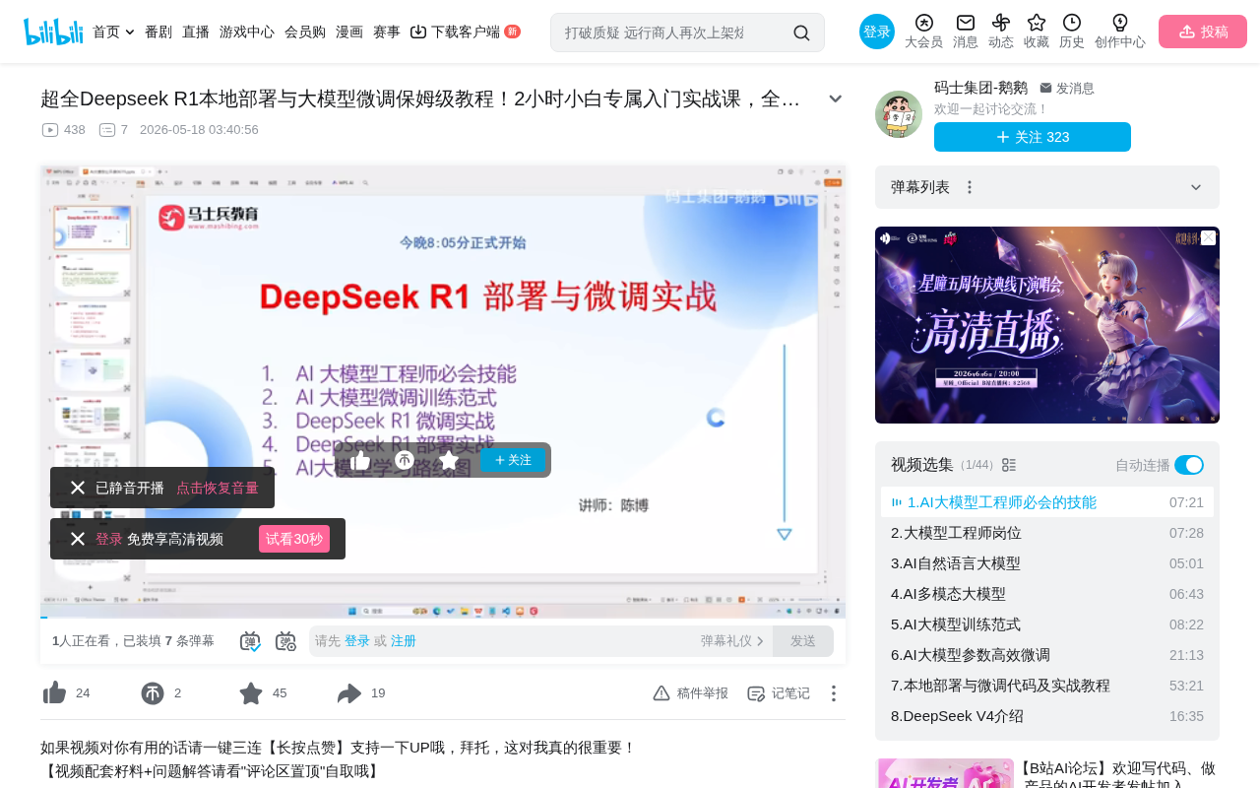Click the 发消息 envelope link
The image size is (1260, 788).
pos(1067,88)
